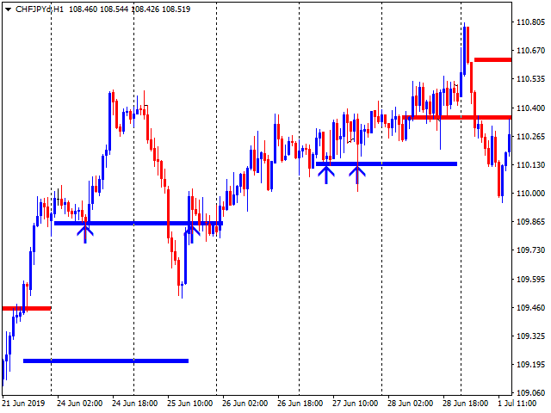Click the open value 108.460 in header

pyautogui.click(x=83, y=9)
